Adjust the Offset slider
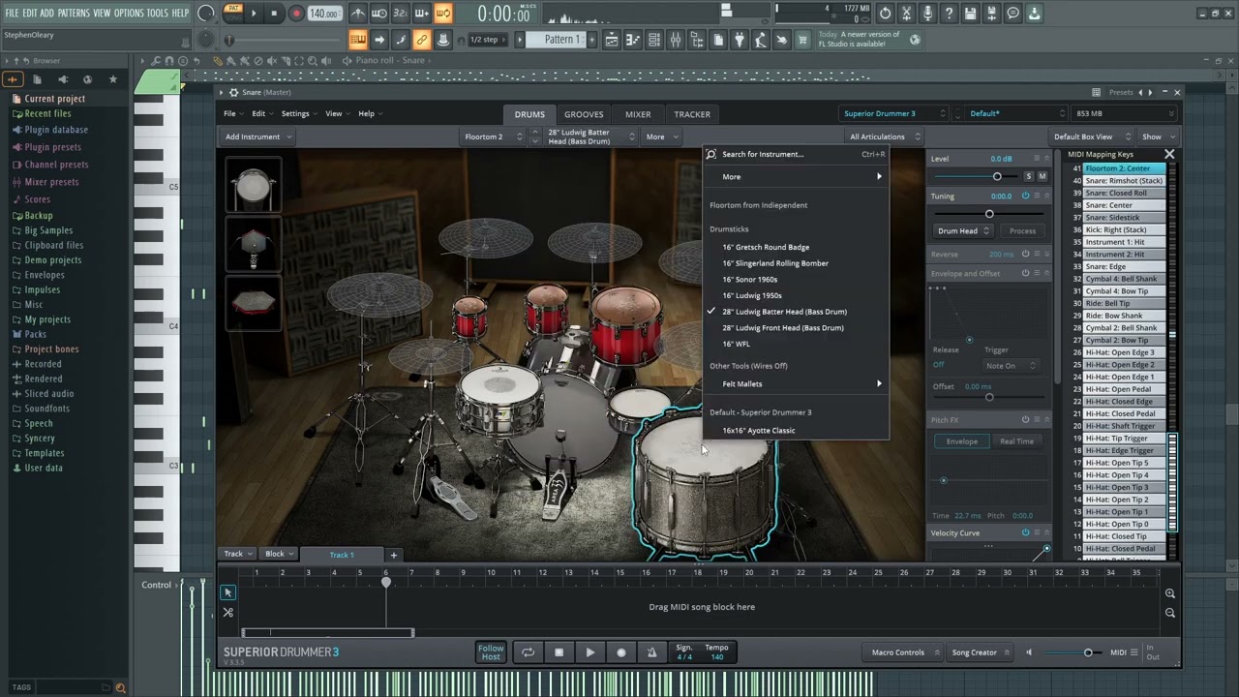1239x697 pixels. pos(988,397)
